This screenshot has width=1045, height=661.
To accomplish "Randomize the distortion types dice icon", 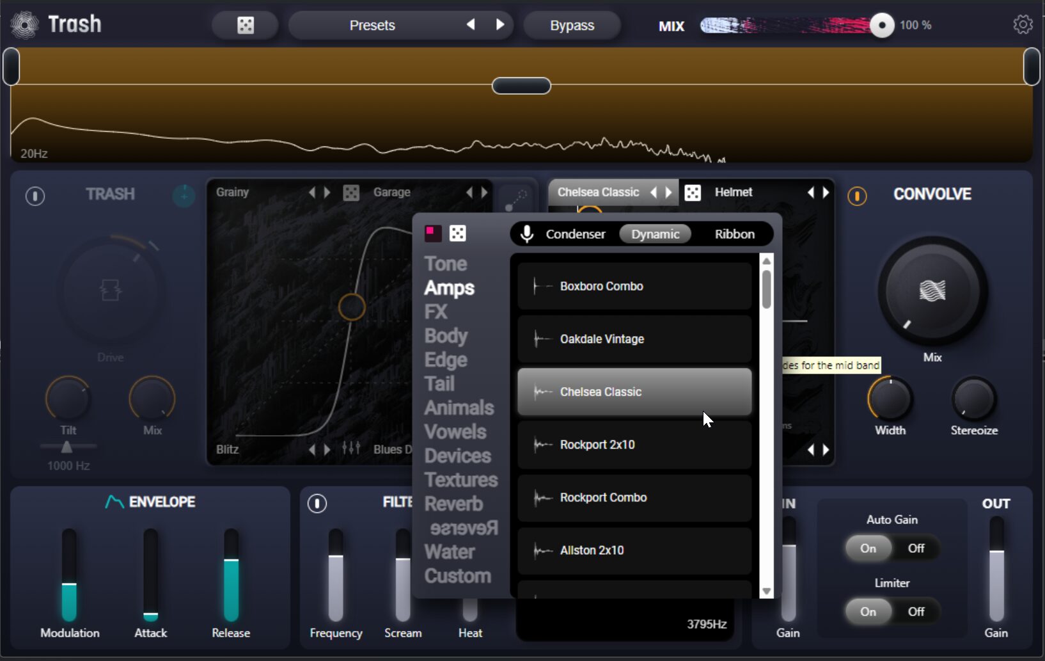I will (351, 193).
